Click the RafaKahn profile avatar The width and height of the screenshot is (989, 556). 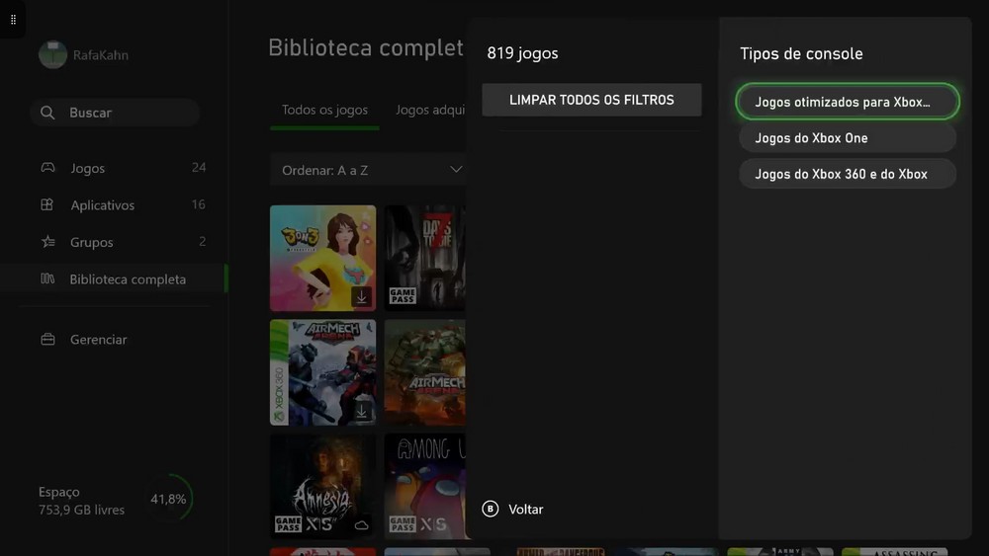pyautogui.click(x=52, y=55)
